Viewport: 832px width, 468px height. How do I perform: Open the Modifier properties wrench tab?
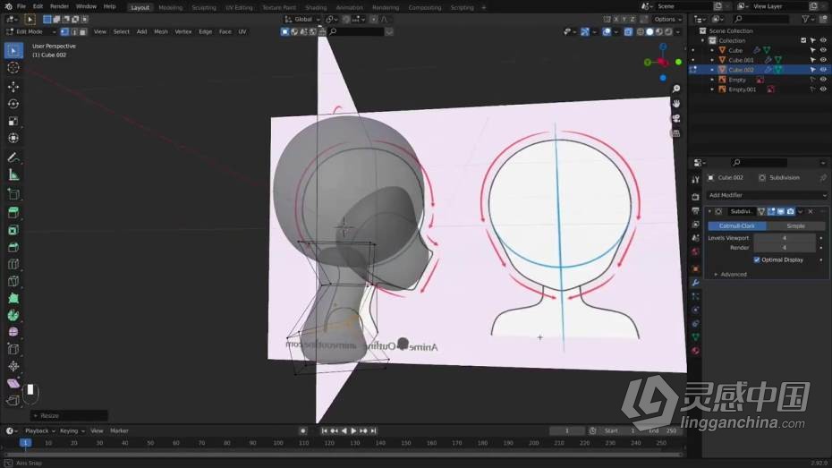click(x=695, y=283)
